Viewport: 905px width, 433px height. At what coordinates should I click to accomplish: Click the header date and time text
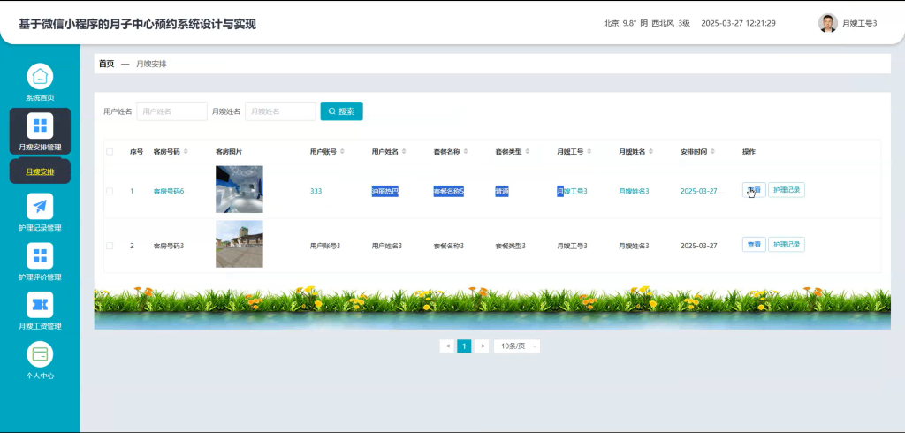(x=738, y=23)
